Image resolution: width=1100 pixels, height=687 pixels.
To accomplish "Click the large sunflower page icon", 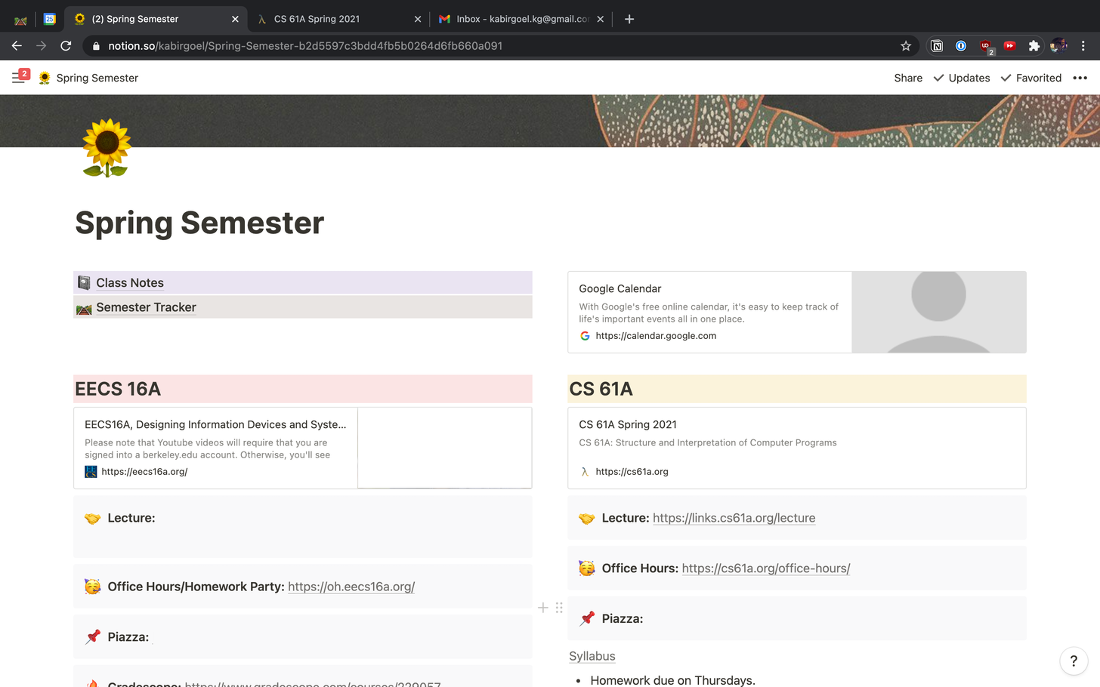I will click(x=107, y=147).
